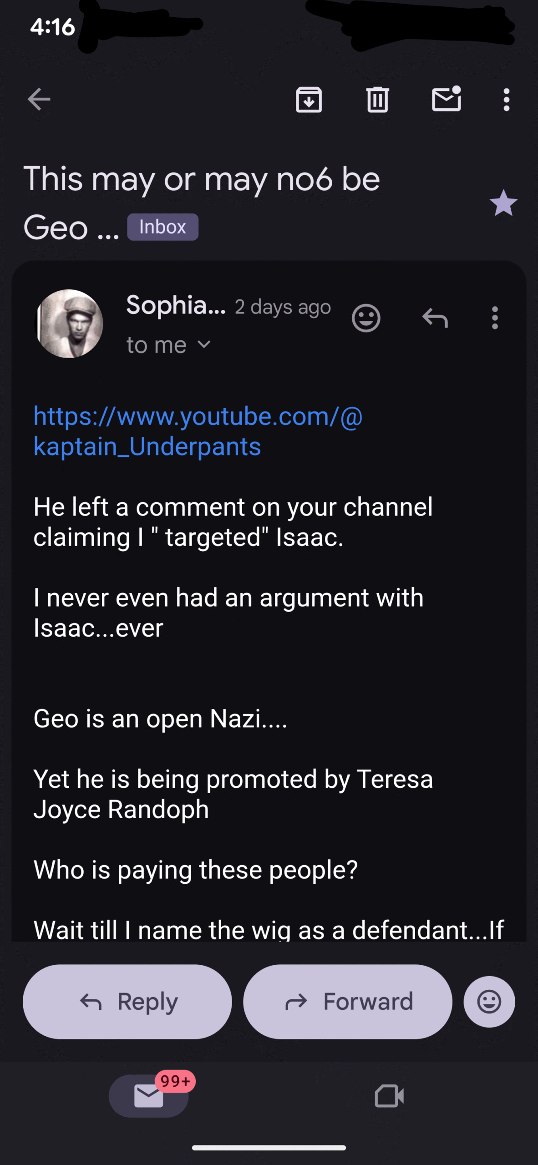Expand recipient details next to "to me"

point(205,344)
